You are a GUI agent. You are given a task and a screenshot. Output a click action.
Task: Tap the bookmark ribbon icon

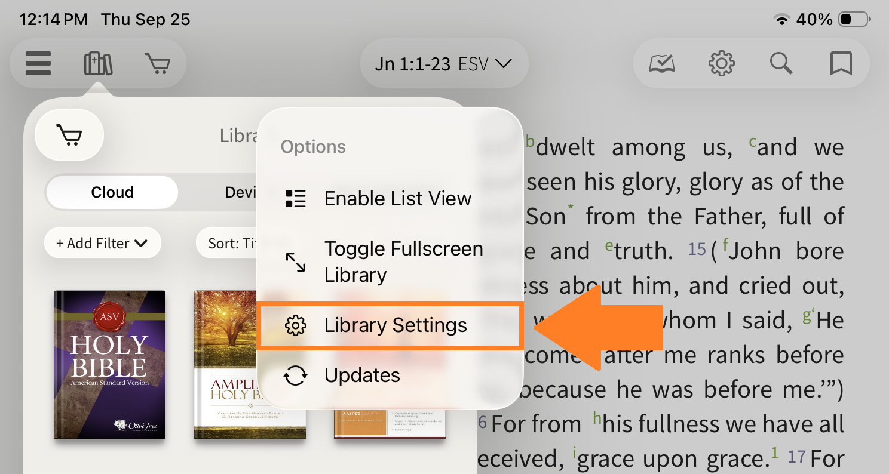click(x=841, y=63)
